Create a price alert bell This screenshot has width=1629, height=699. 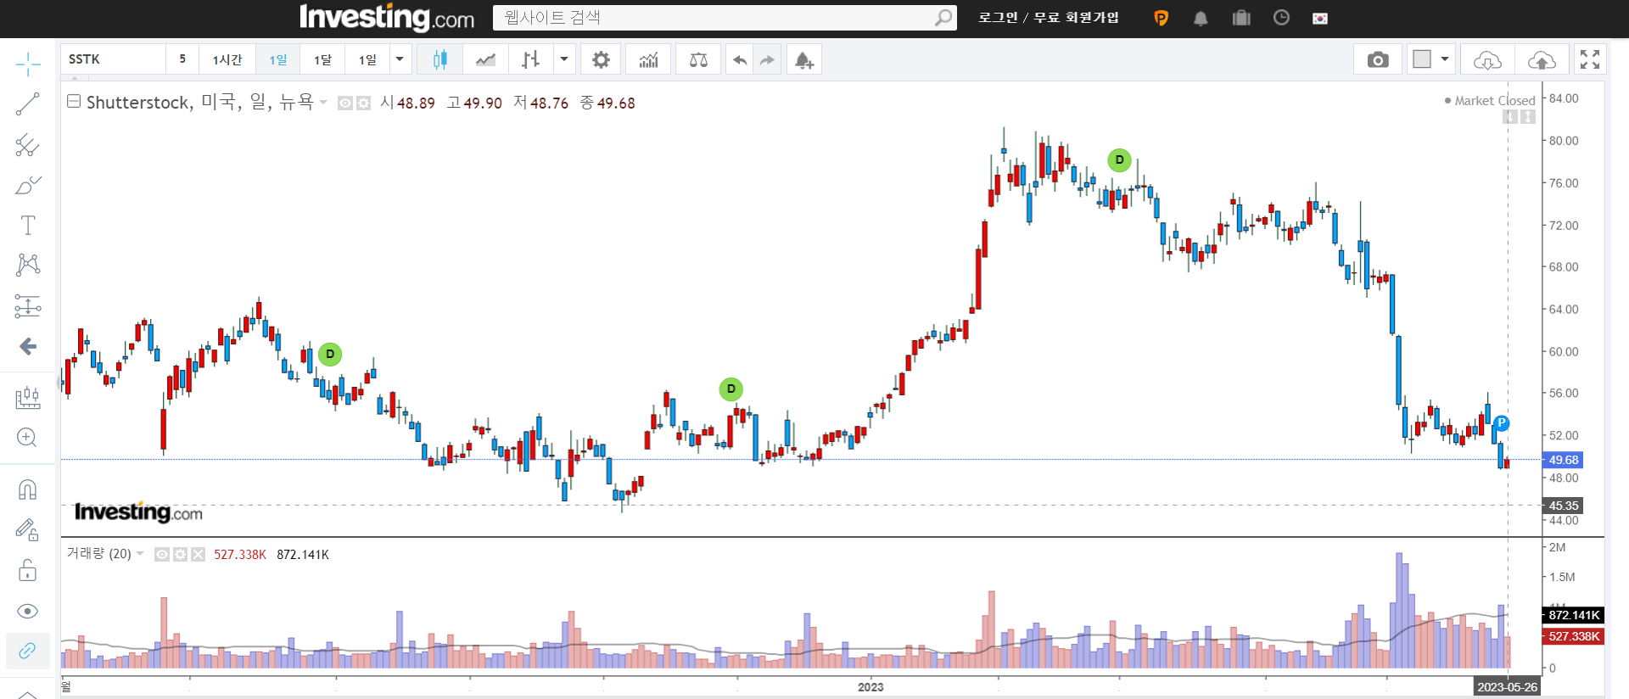tap(803, 59)
